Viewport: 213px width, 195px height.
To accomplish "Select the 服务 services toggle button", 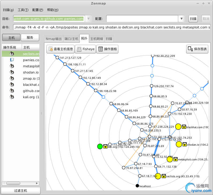I will click(30, 38).
